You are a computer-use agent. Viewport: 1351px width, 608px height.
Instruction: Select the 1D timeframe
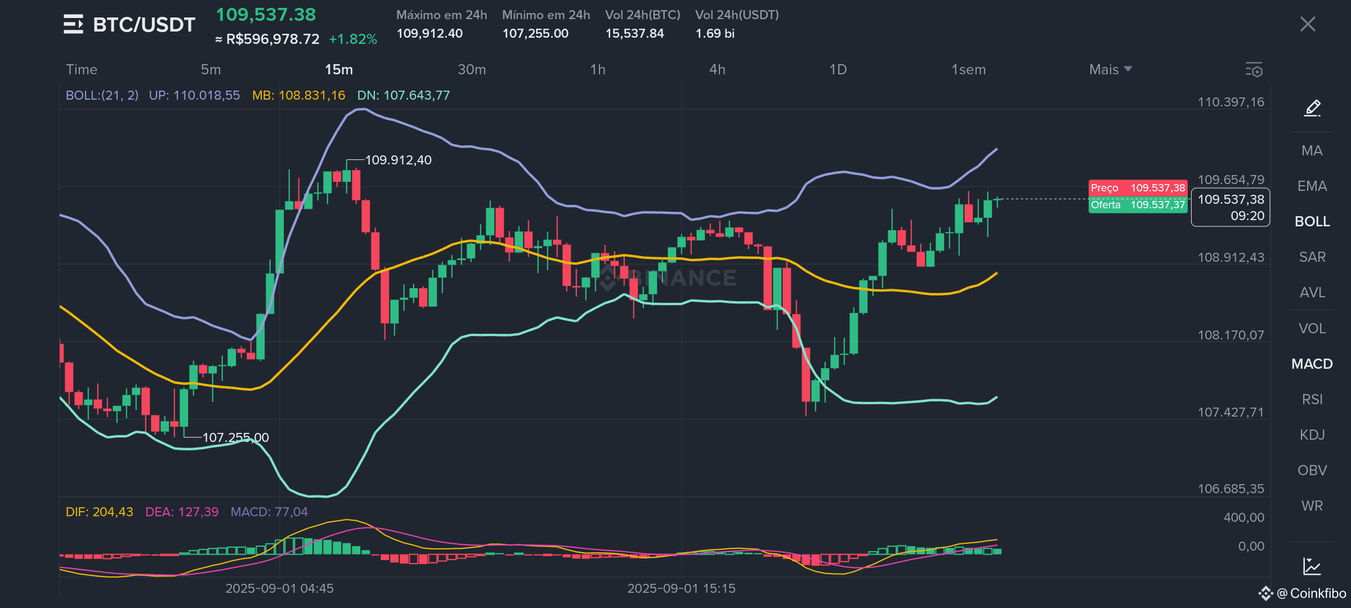click(838, 69)
